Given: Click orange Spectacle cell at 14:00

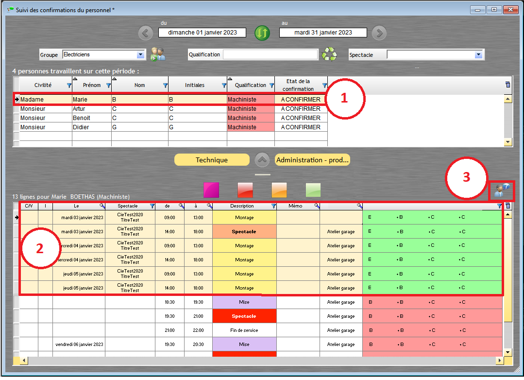Looking at the screenshot, I should [x=244, y=231].
